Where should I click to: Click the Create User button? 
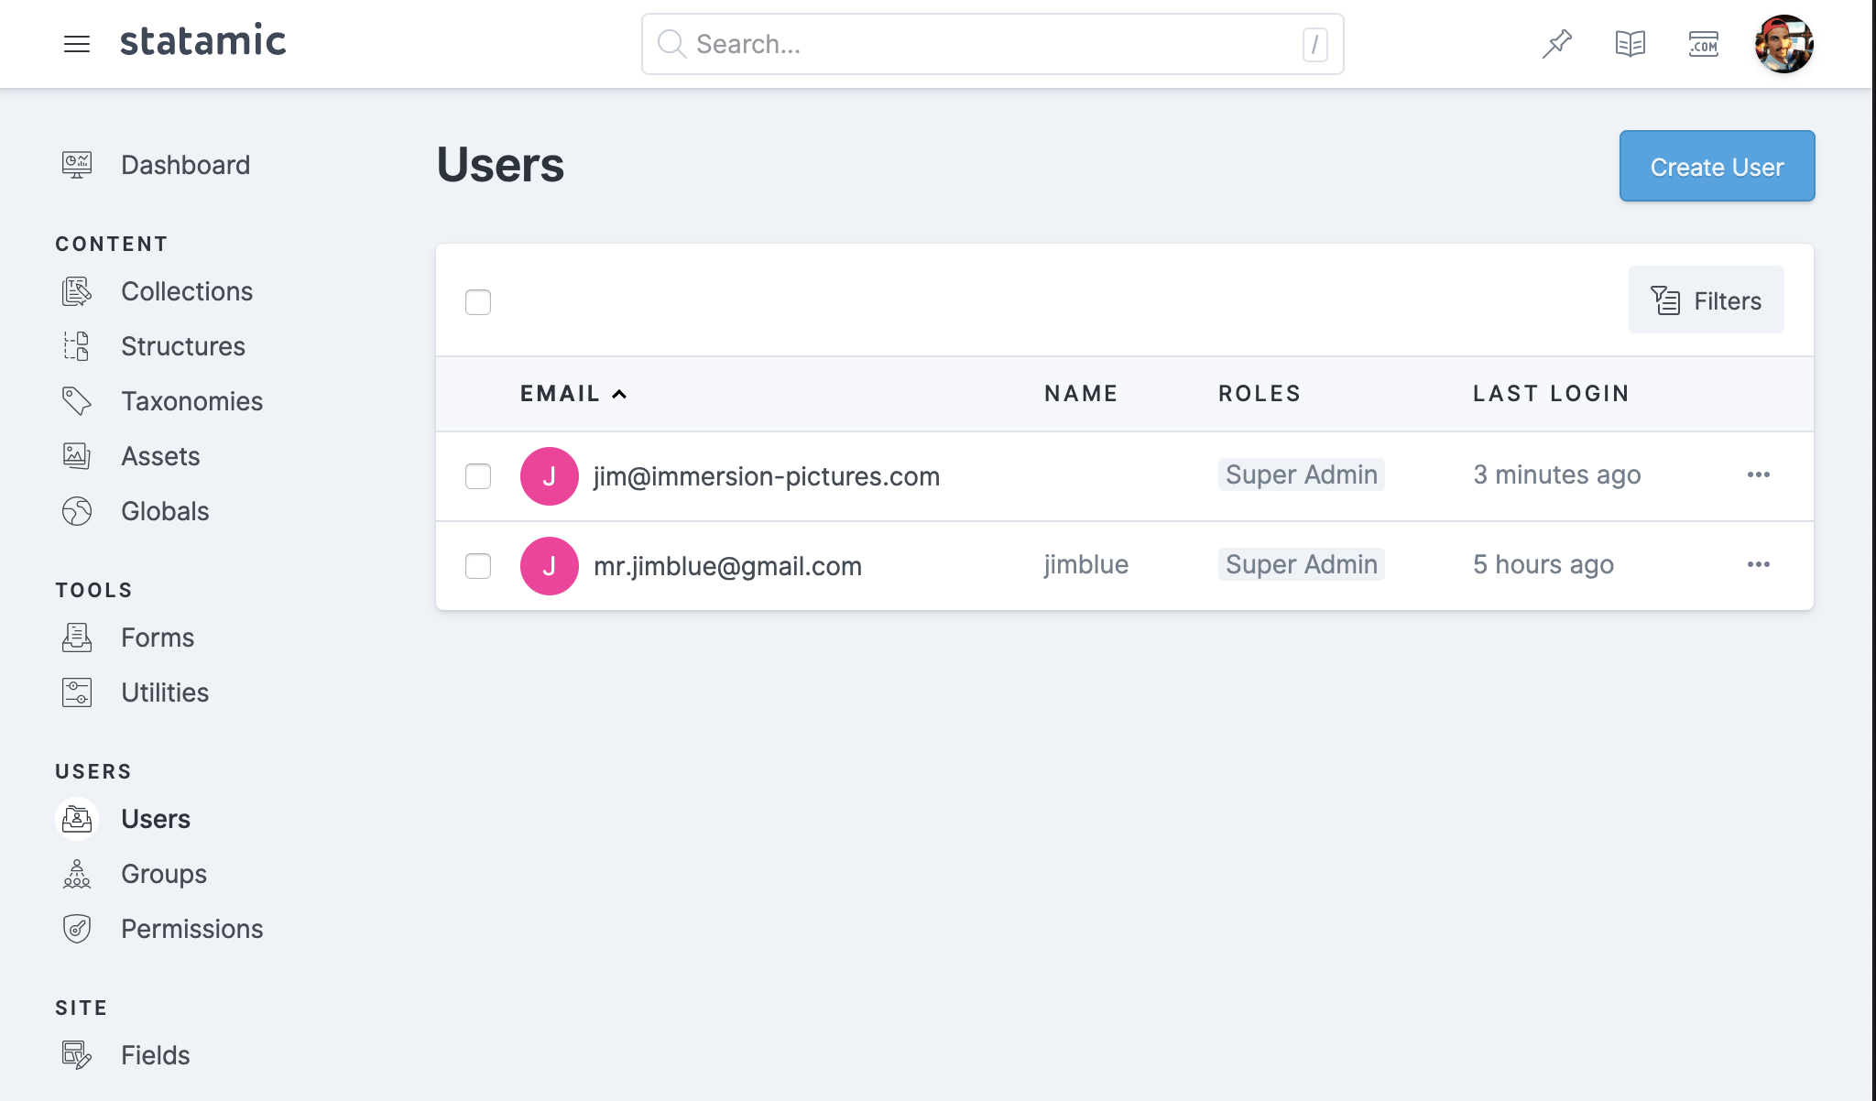click(x=1716, y=166)
